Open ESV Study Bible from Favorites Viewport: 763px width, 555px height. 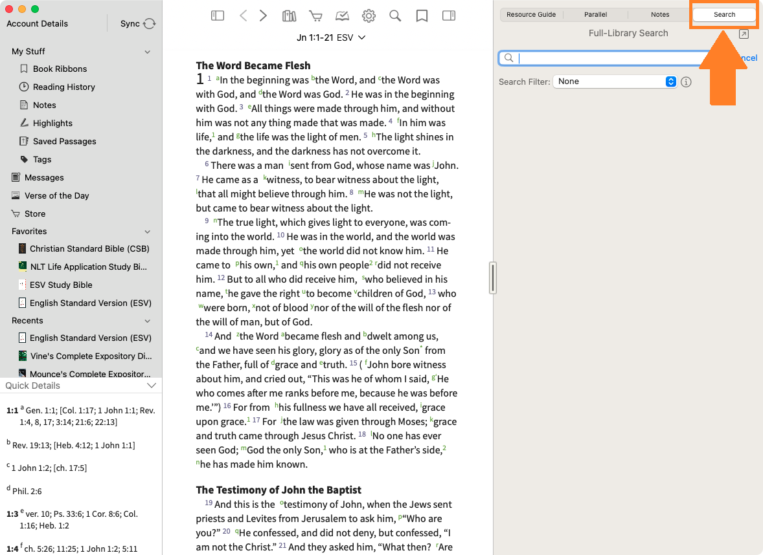[x=61, y=285]
